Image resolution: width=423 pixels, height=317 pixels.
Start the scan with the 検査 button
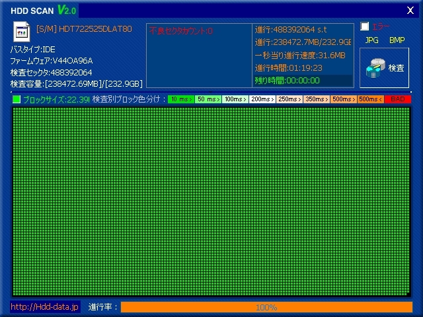click(384, 68)
